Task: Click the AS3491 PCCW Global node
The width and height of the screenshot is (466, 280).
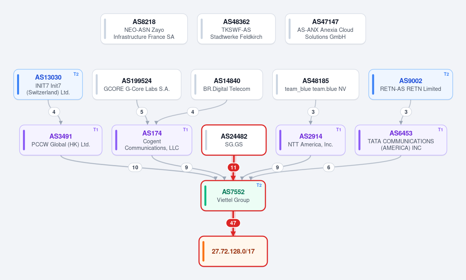Action: [61, 140]
